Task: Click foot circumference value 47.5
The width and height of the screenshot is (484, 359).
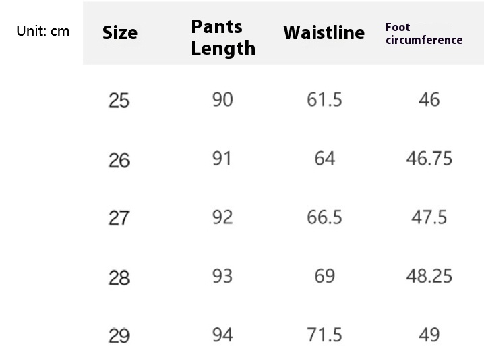Action: coord(429,217)
